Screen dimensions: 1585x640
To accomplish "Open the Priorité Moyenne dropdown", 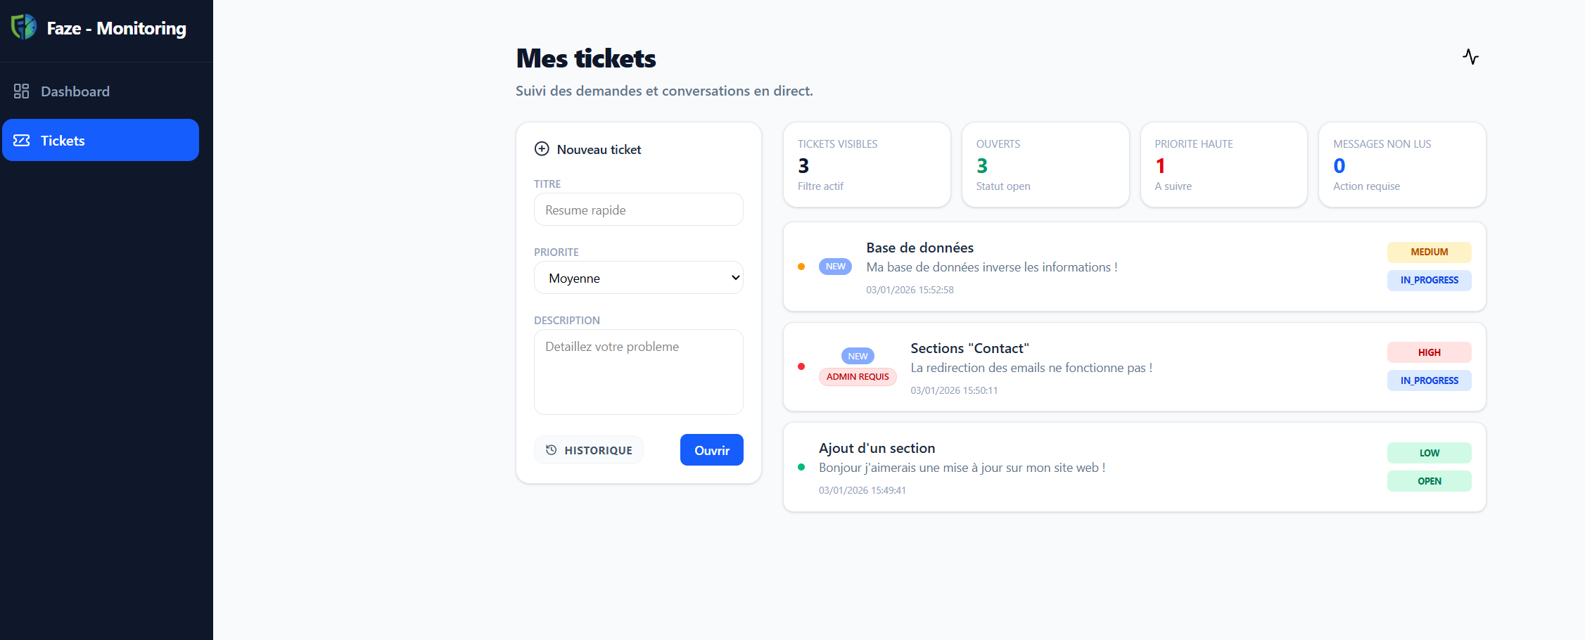I will [638, 278].
